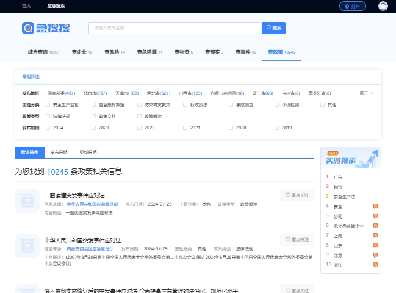This screenshot has width=396, height=293.
Task: Open 应急搜索 in the top navigation
Action: click(56, 6)
